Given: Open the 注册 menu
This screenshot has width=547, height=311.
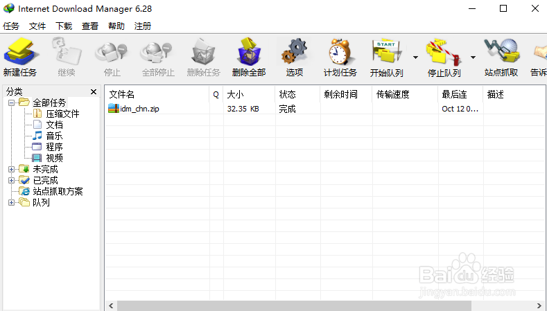Looking at the screenshot, I should tap(143, 26).
